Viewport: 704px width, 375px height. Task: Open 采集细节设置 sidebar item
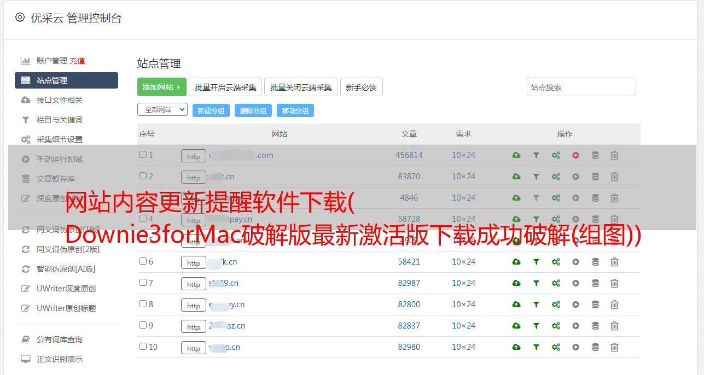(60, 139)
